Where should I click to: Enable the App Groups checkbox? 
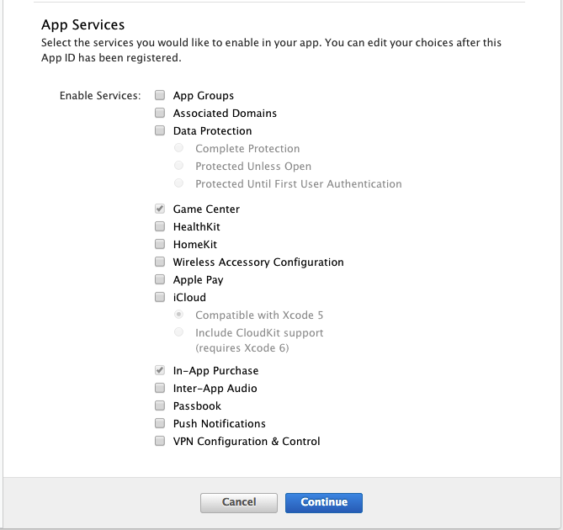point(160,95)
